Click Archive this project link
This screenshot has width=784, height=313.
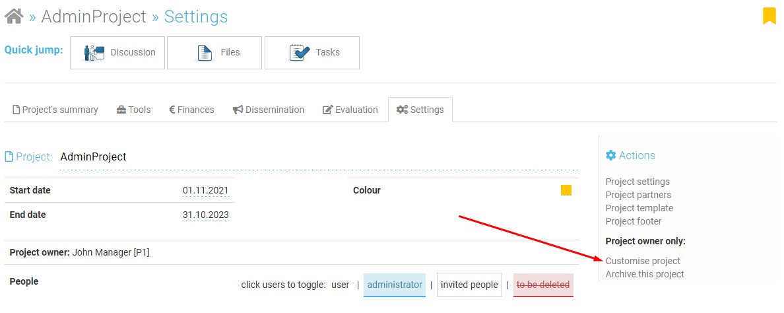[x=645, y=274]
